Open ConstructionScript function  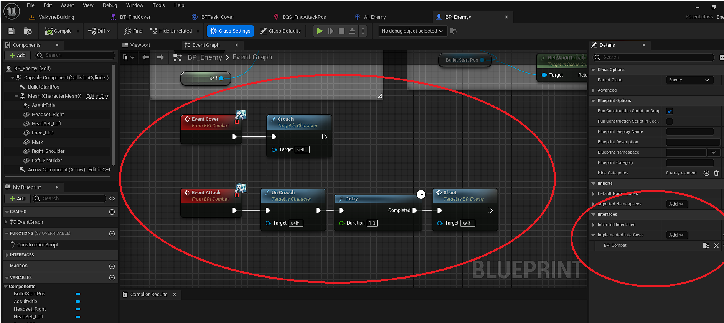(x=38, y=245)
